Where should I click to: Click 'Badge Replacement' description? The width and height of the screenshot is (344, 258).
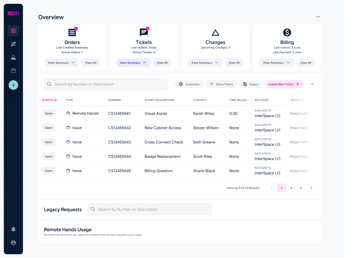tap(163, 156)
